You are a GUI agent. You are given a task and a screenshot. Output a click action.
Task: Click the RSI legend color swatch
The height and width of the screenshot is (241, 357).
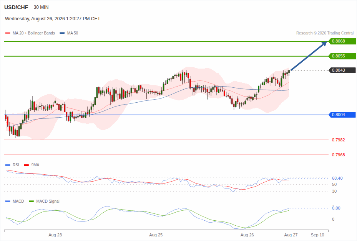(8, 165)
